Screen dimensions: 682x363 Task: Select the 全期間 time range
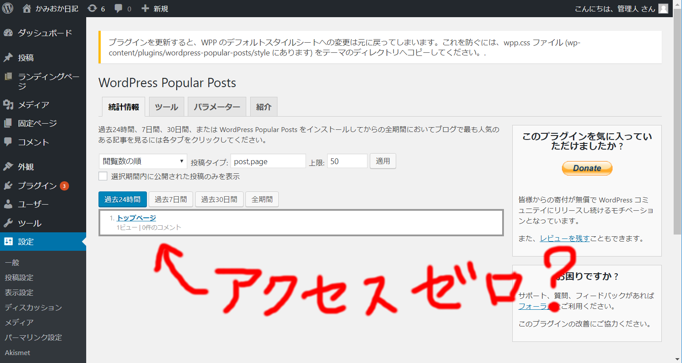(262, 199)
